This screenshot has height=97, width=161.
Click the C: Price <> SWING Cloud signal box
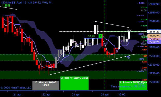(x=74, y=83)
